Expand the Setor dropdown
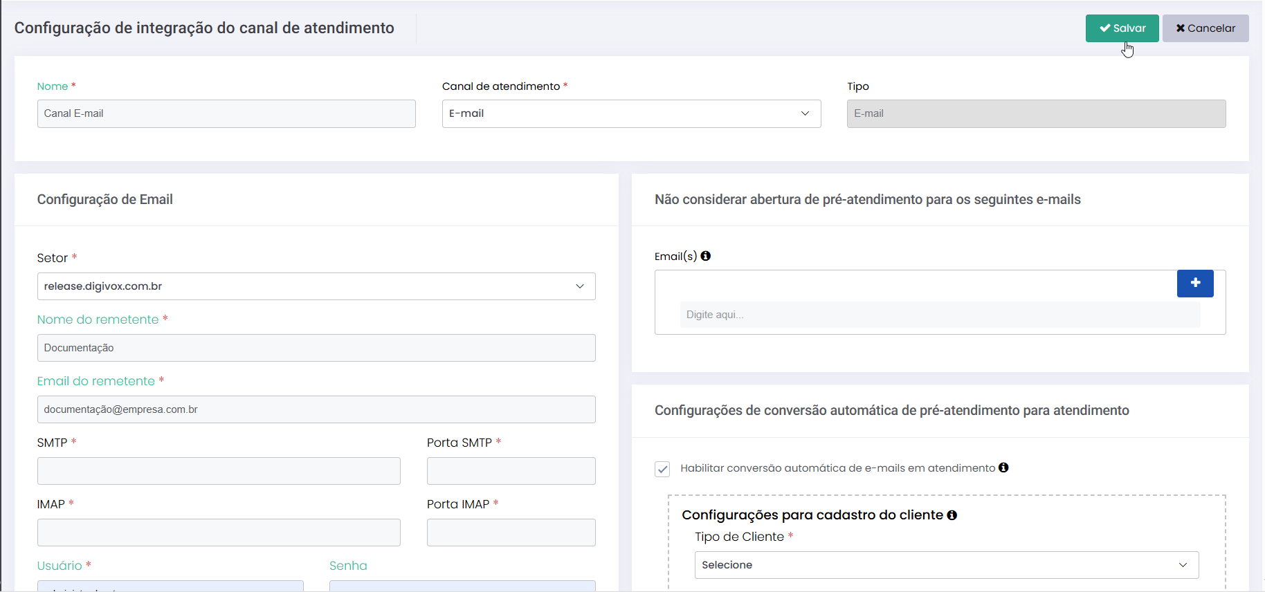1265x592 pixels. [x=316, y=286]
